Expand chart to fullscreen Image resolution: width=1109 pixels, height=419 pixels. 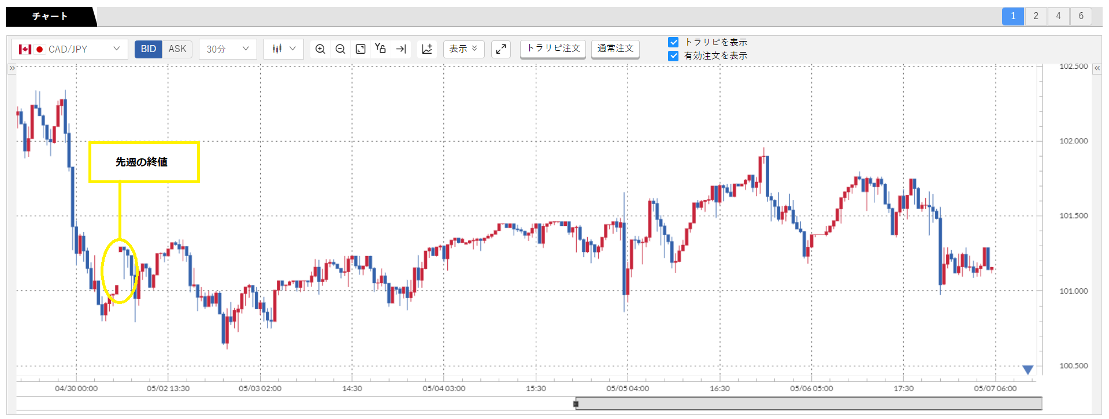click(501, 49)
